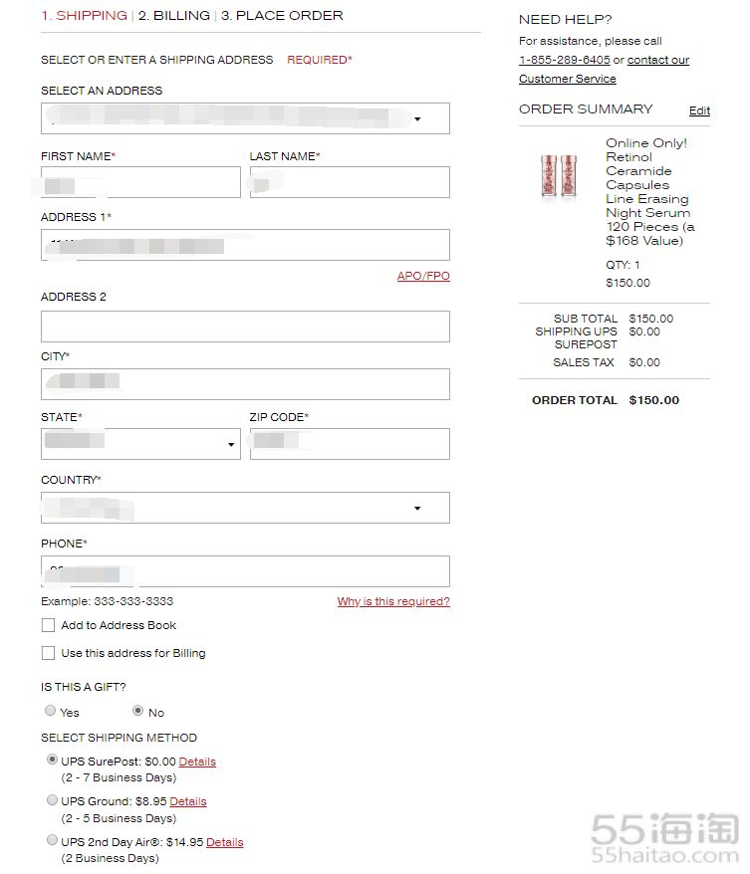Open the APO/FPO link

pos(423,276)
